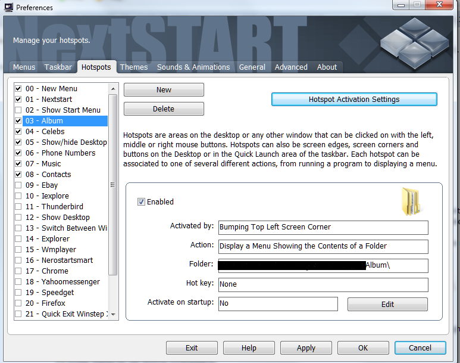Enable the 09 - Ebay hotspot checkbox
The width and height of the screenshot is (460, 363).
point(18,185)
